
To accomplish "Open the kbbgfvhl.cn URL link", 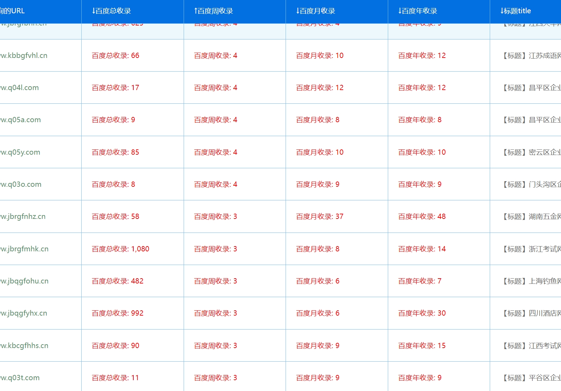I will (x=23, y=56).
